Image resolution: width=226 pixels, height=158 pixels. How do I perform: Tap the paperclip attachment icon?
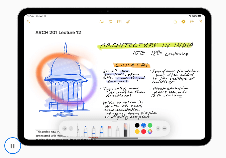point(128,22)
